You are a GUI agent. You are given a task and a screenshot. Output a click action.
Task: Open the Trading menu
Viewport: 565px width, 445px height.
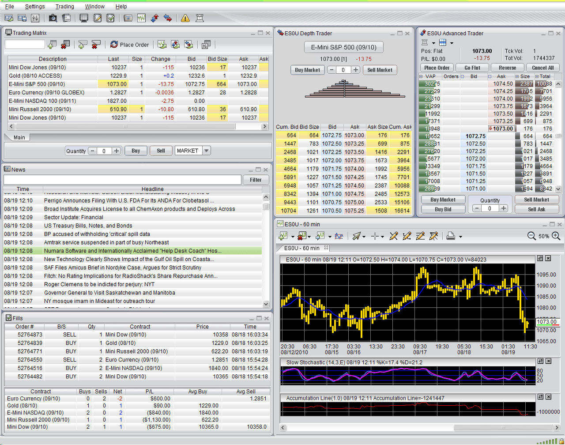pos(65,7)
